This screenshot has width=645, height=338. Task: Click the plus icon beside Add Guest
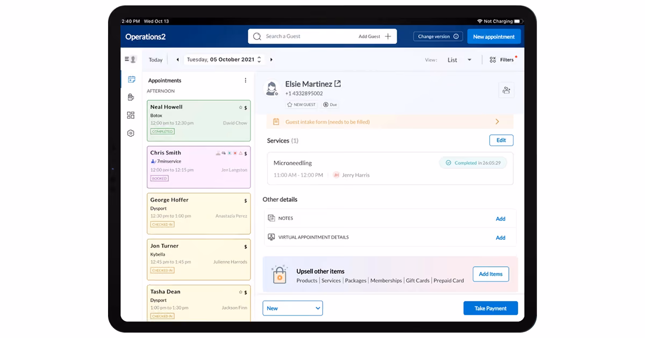388,36
